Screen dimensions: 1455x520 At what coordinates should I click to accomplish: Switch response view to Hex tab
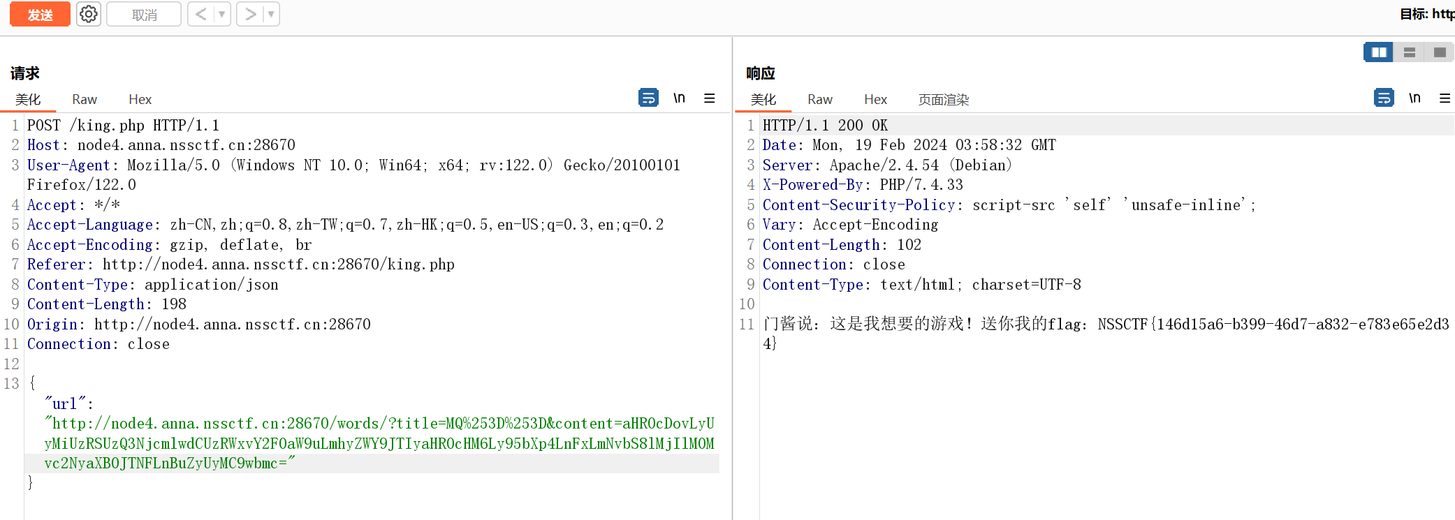875,99
